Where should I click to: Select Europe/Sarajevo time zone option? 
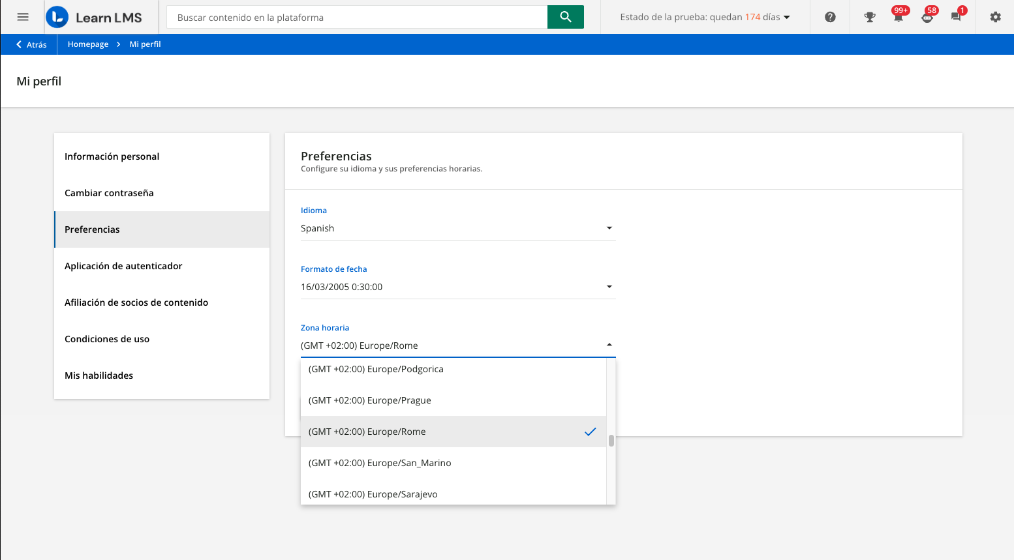coord(453,494)
